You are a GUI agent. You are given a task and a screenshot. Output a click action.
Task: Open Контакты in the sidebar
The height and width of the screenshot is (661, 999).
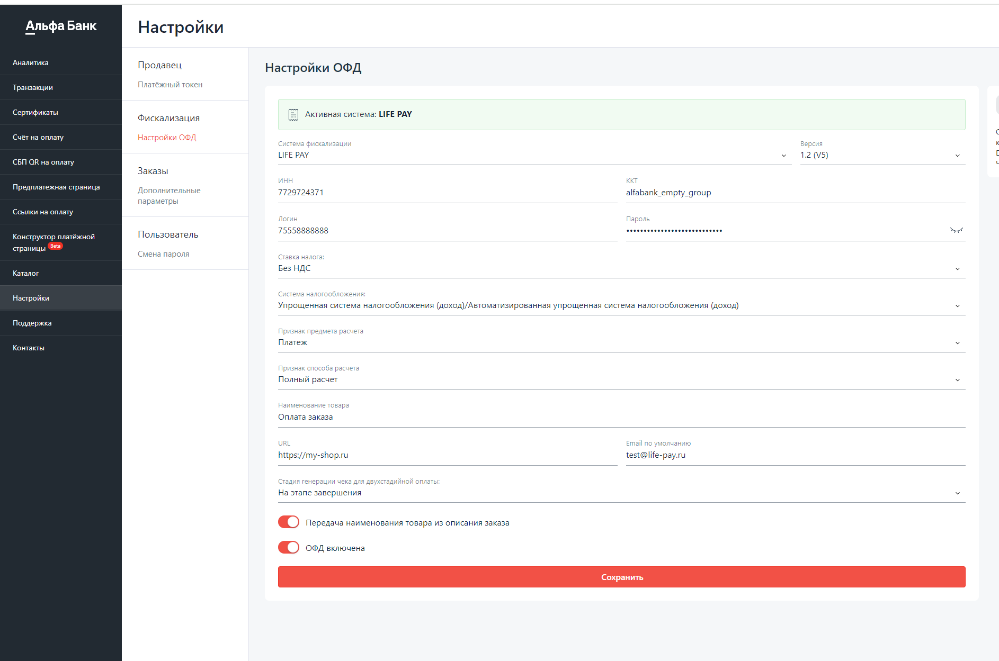(x=61, y=348)
